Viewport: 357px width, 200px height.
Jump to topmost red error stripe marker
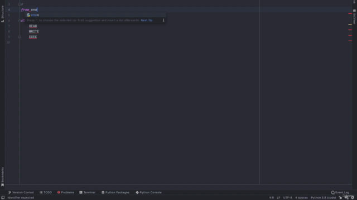[350, 13]
